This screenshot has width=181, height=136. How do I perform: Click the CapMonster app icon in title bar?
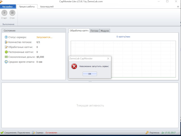point(1,1)
